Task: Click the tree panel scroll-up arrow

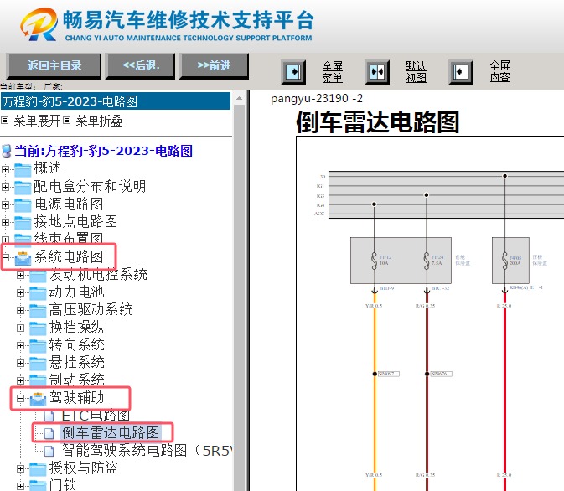Action: [239, 99]
